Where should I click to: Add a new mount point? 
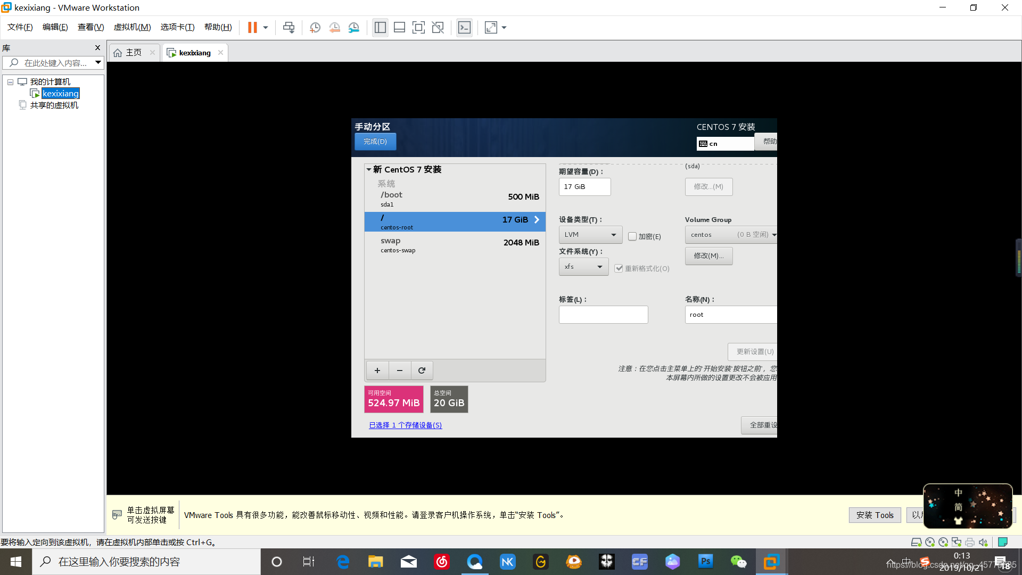pos(377,371)
